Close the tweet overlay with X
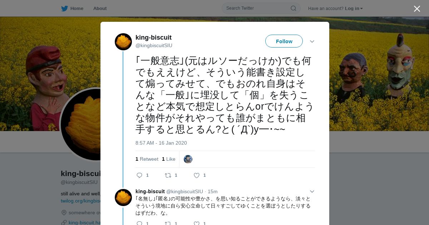The height and width of the screenshot is (225, 429). [417, 9]
